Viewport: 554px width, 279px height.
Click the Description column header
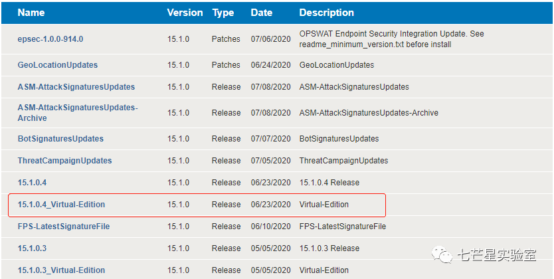click(326, 13)
